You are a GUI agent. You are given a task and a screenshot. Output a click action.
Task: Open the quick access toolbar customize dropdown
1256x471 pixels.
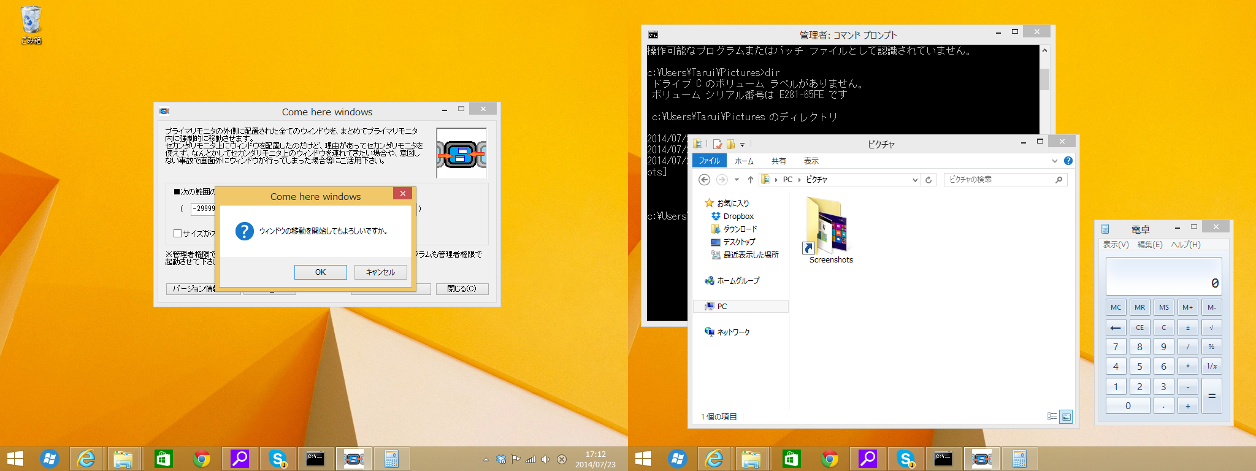(x=742, y=145)
